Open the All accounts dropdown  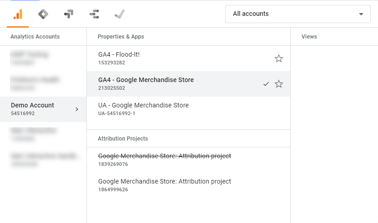coord(297,14)
